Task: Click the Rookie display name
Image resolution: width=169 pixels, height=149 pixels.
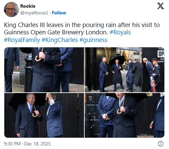Action: (28, 6)
